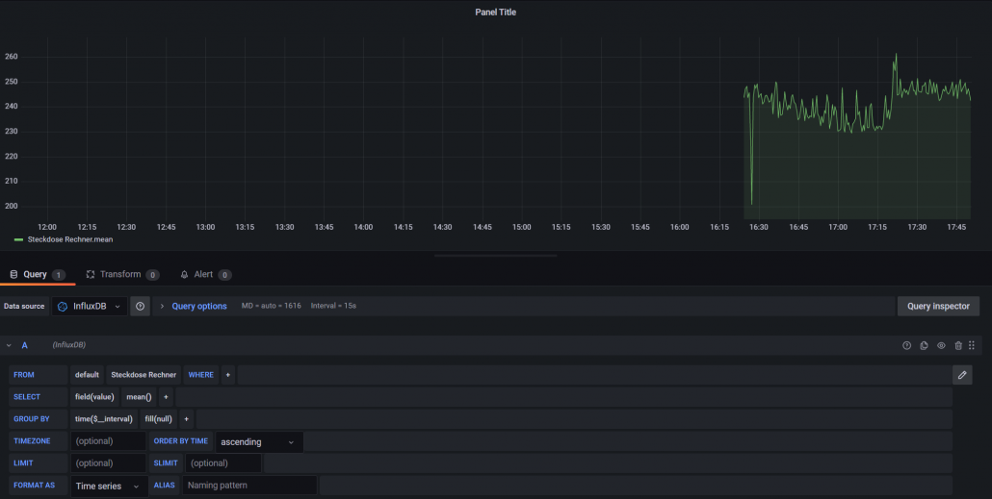Select the default retention policy segment
The width and height of the screenshot is (992, 499).
pyautogui.click(x=87, y=375)
